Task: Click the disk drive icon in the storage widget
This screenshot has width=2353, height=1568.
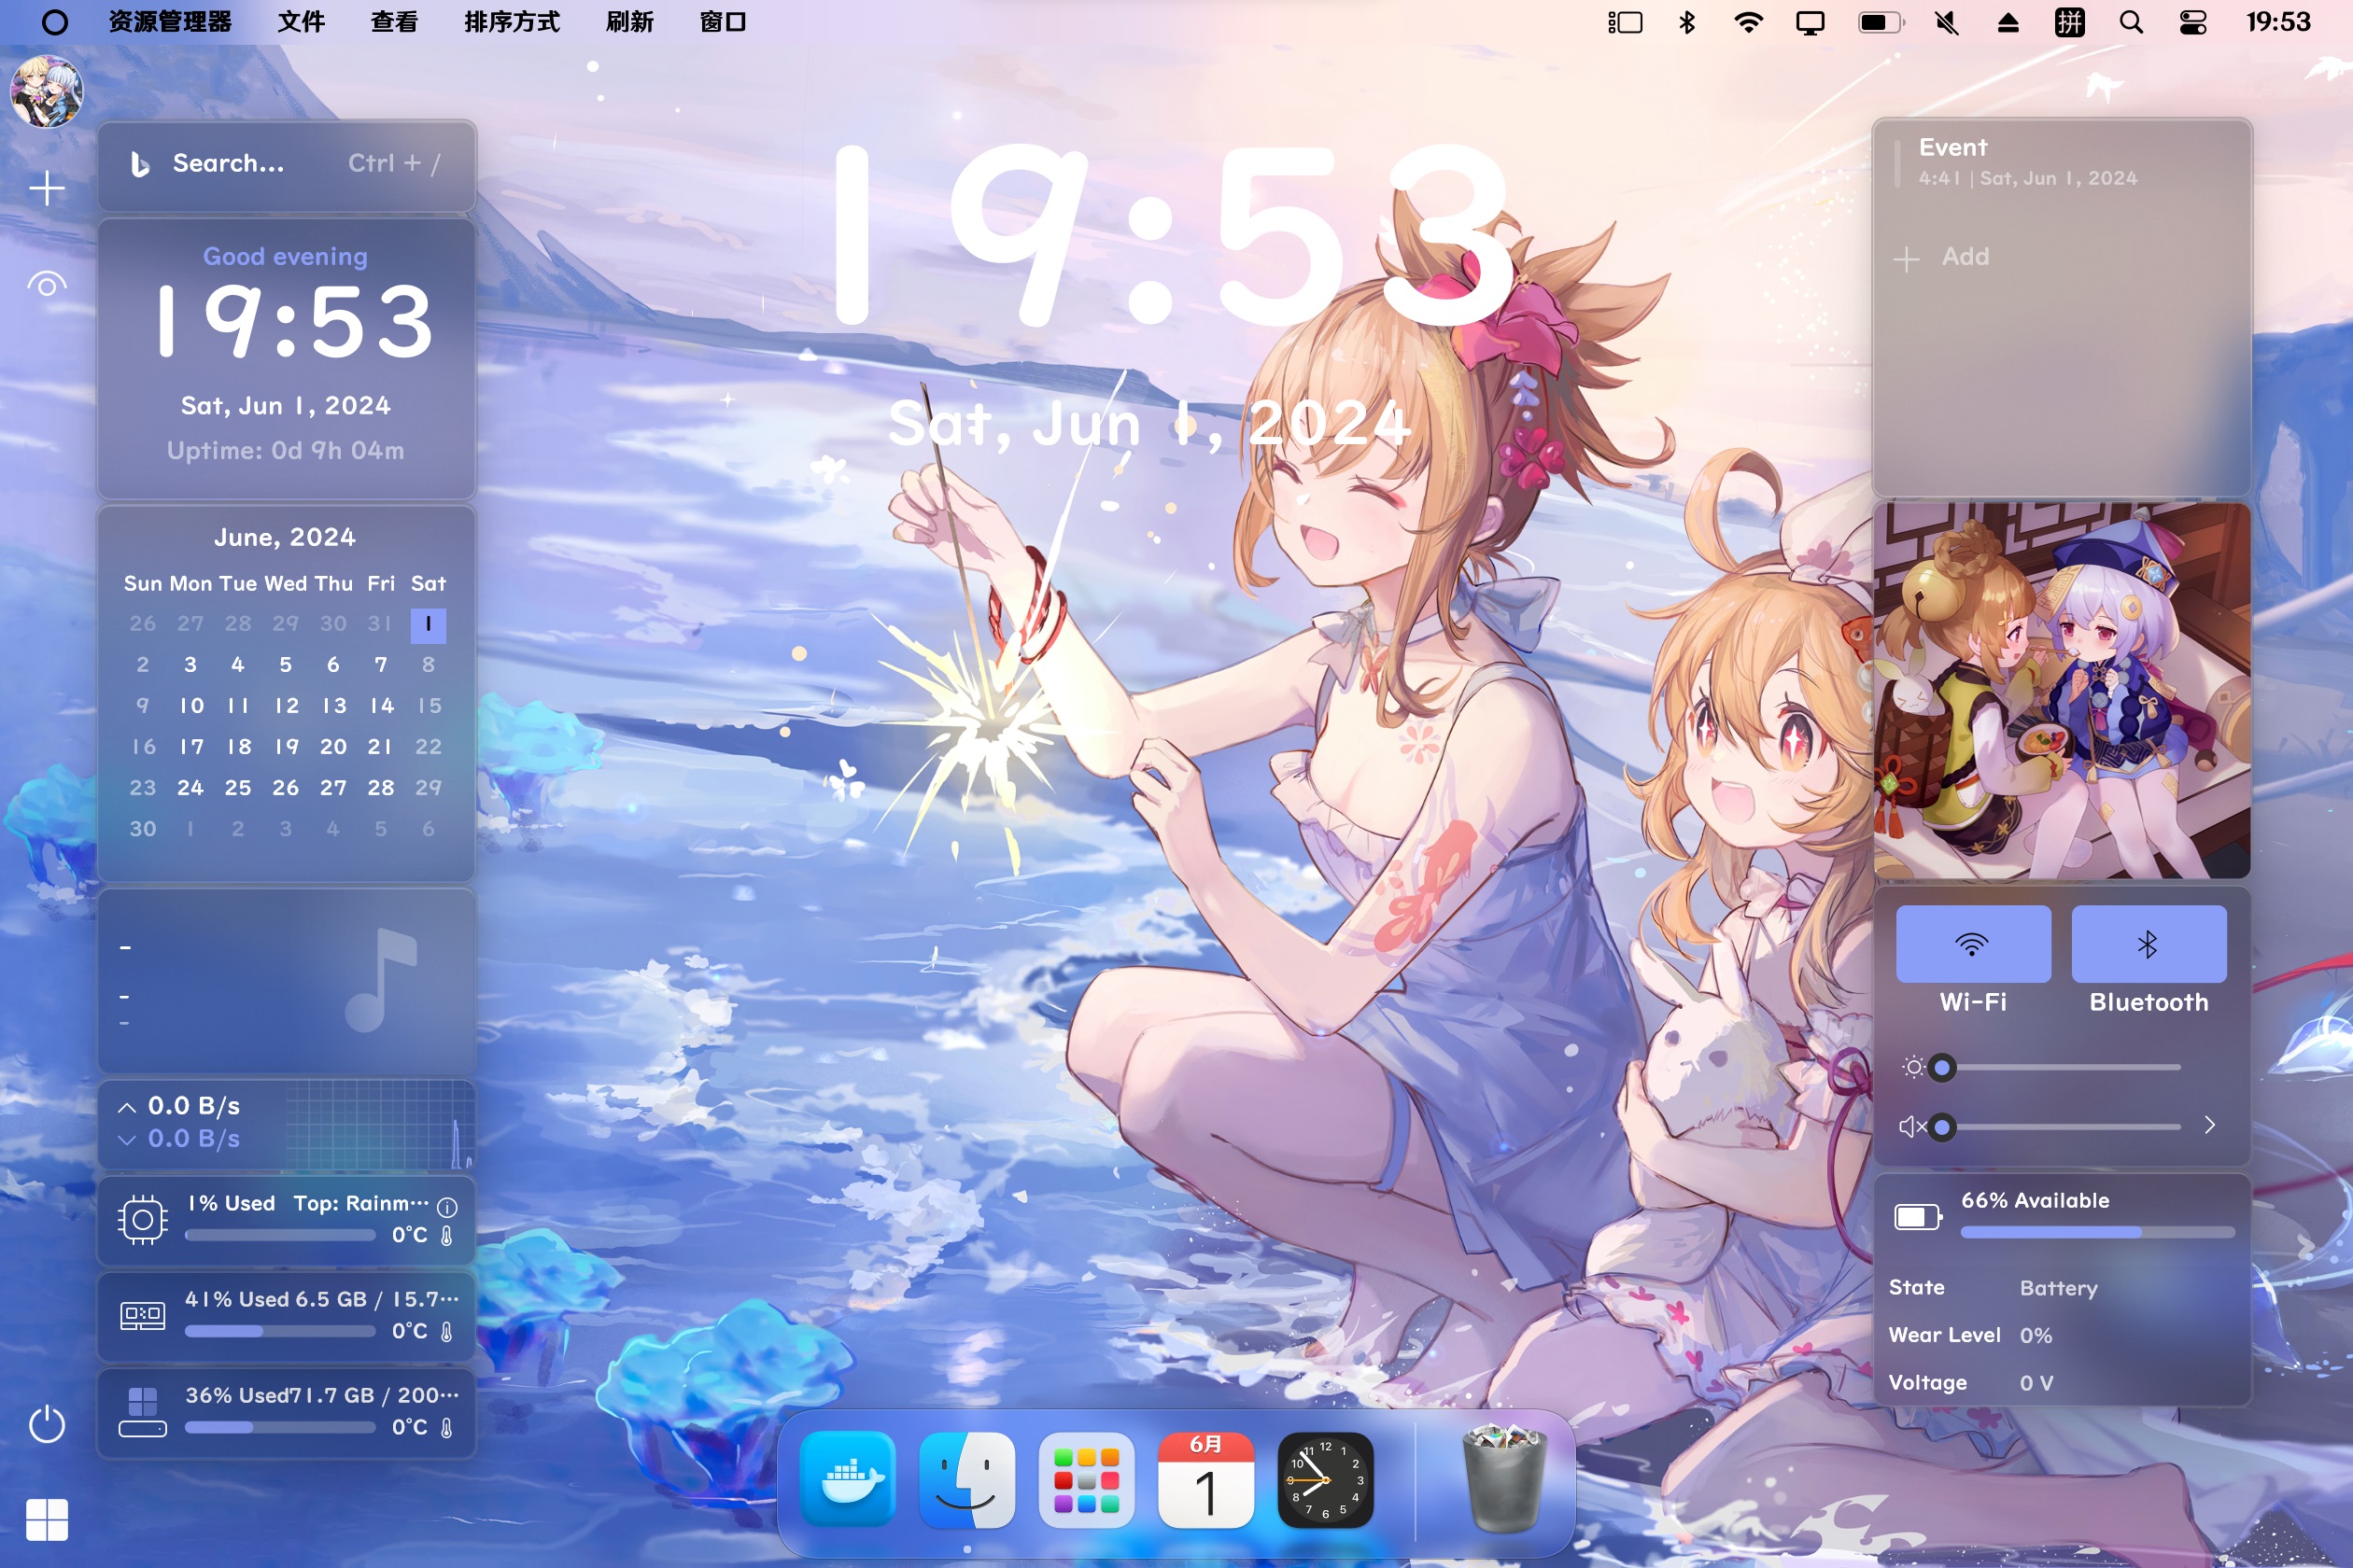Action: pos(142,1411)
